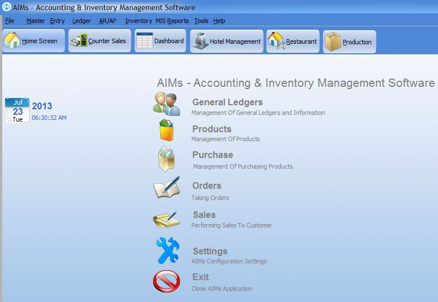Open Products heading link
Viewport: 438px width, 302px height.
point(212,129)
